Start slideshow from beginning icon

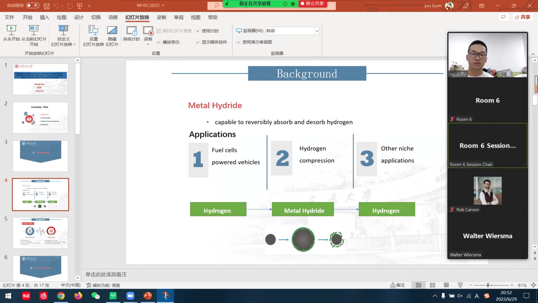point(11,30)
